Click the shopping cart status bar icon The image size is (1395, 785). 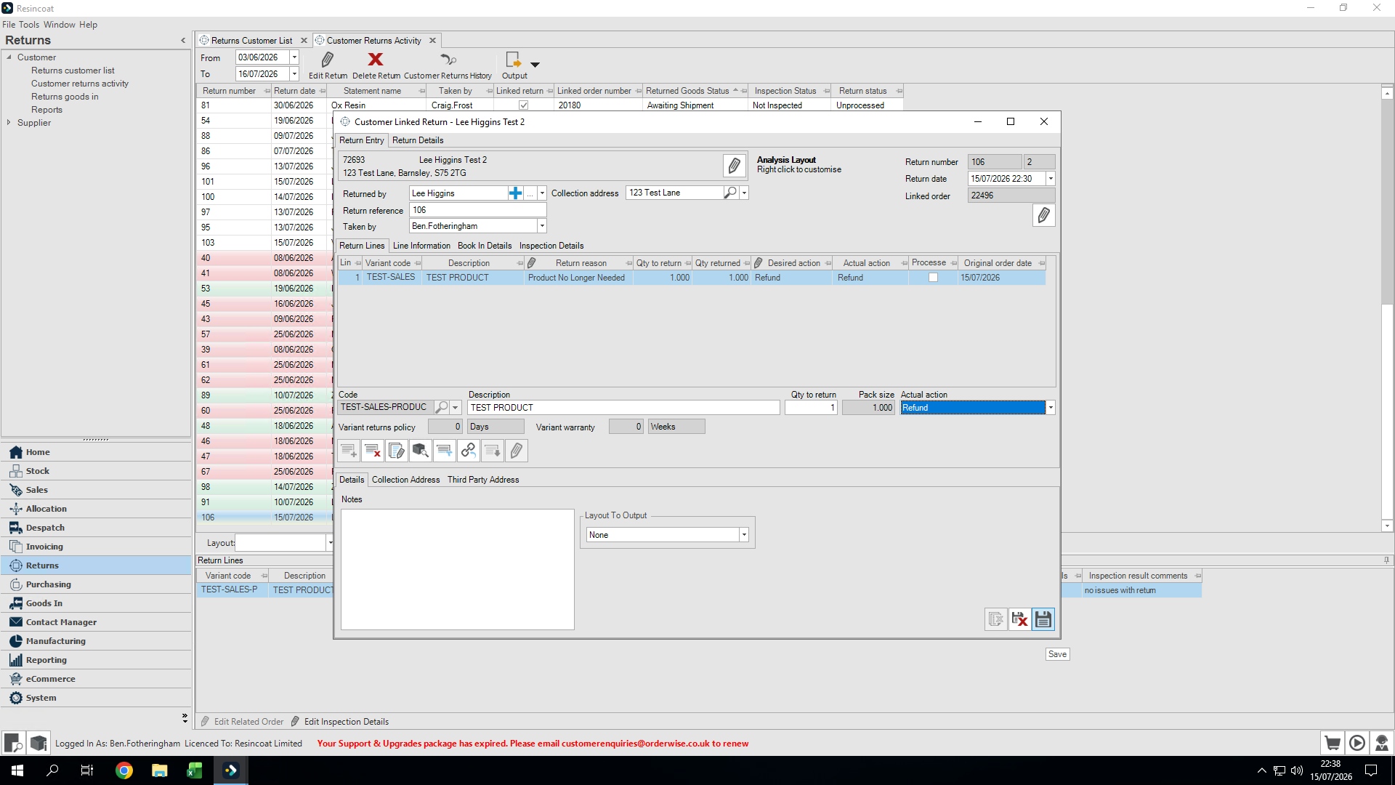(1333, 743)
